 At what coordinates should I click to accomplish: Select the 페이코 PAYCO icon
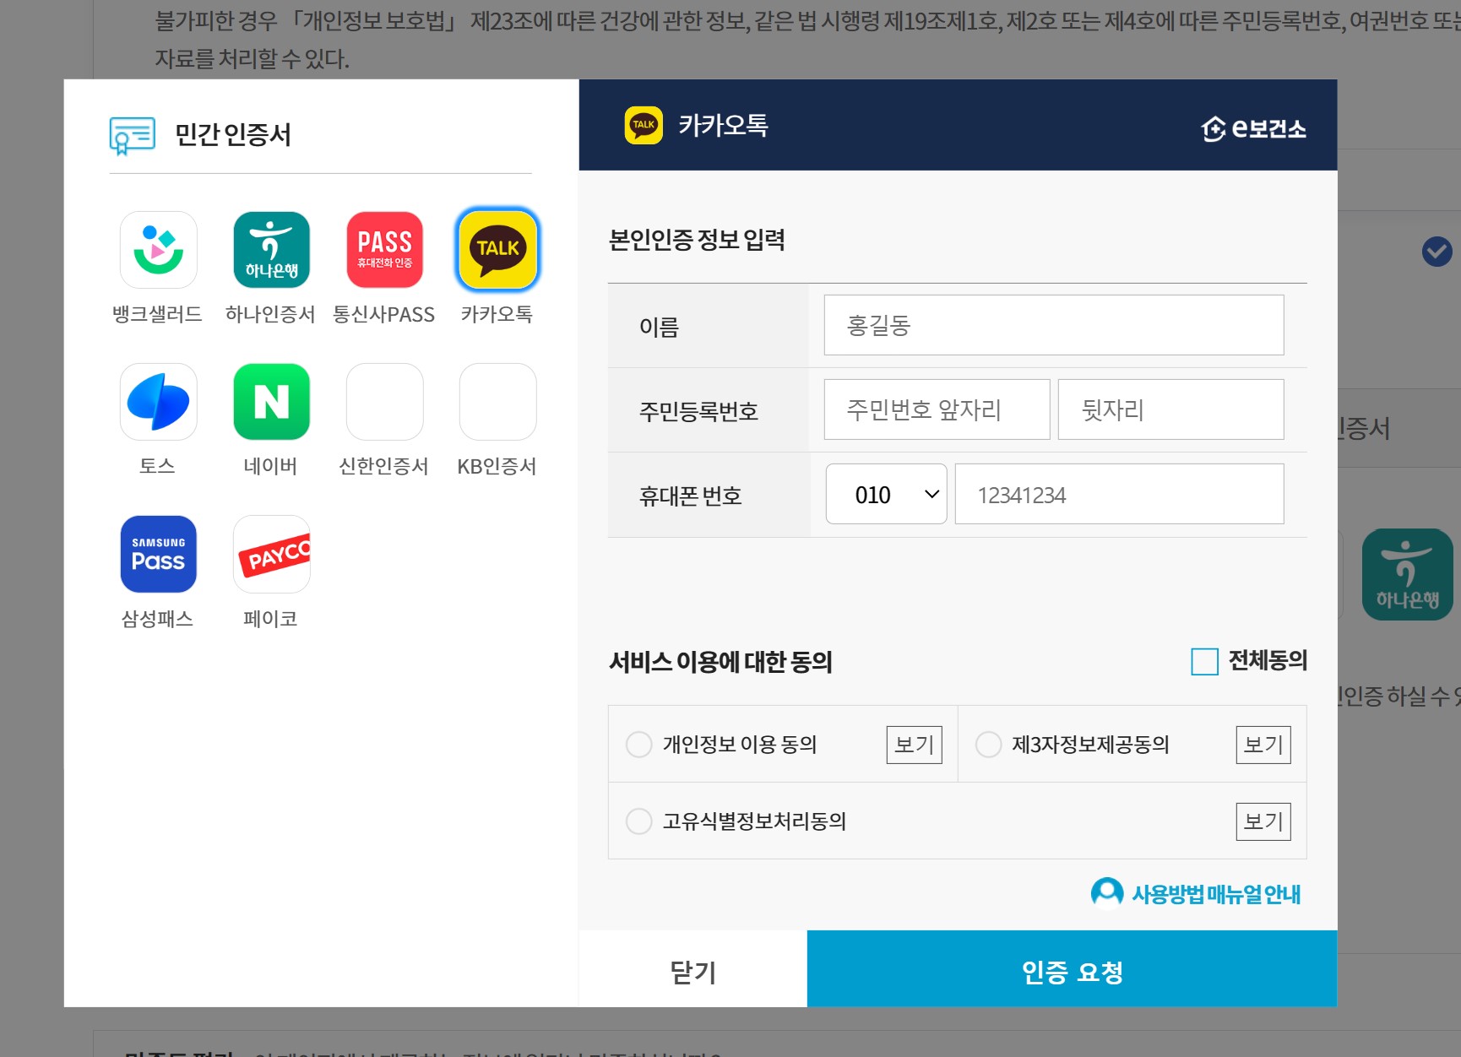click(271, 554)
